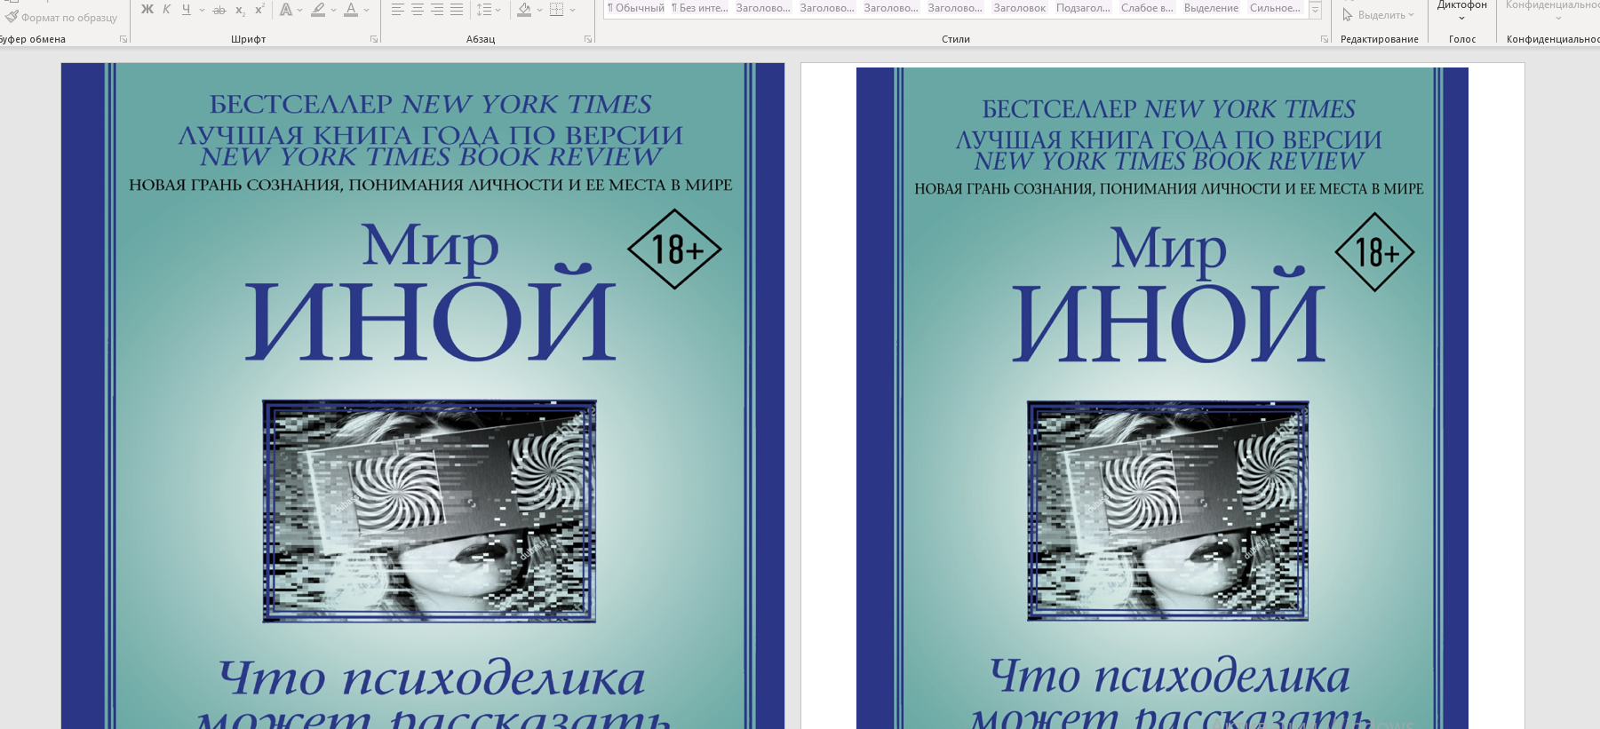Click the Выделить button
The width and height of the screenshot is (1600, 729).
click(x=1379, y=15)
